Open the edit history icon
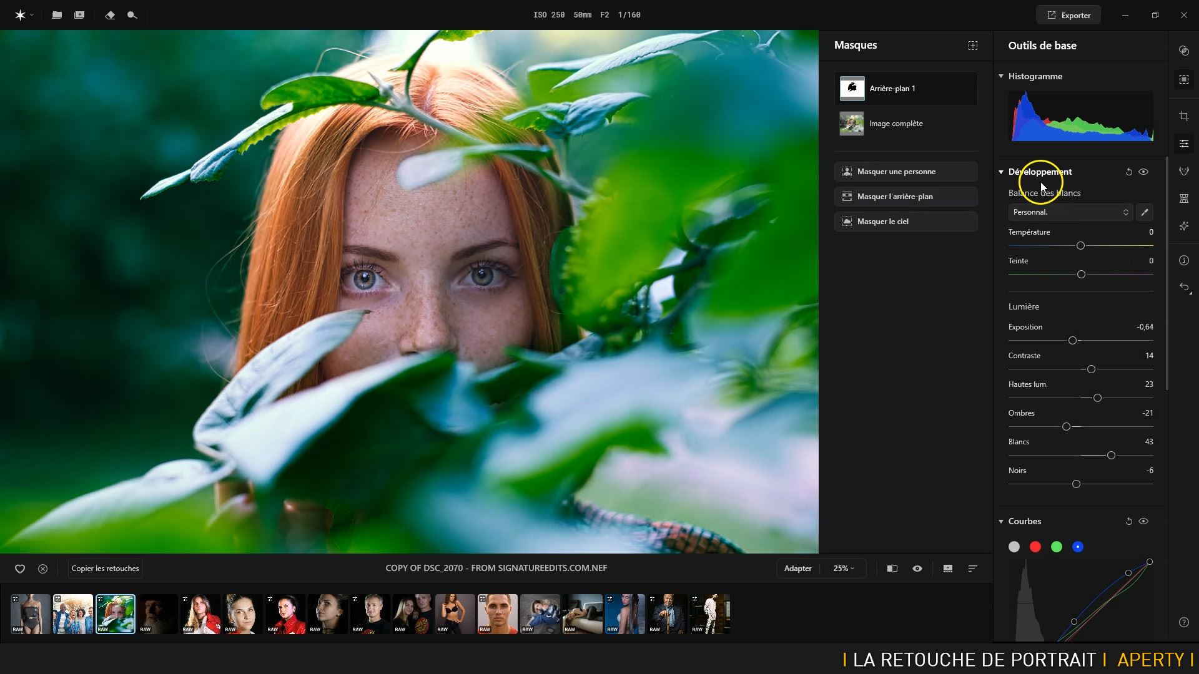Viewport: 1199px width, 674px height. (x=1184, y=287)
